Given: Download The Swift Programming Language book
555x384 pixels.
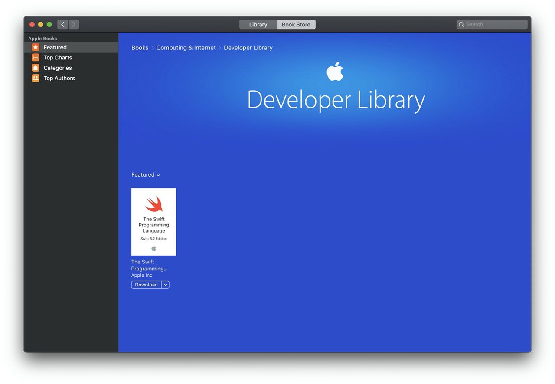Looking at the screenshot, I should pyautogui.click(x=146, y=285).
